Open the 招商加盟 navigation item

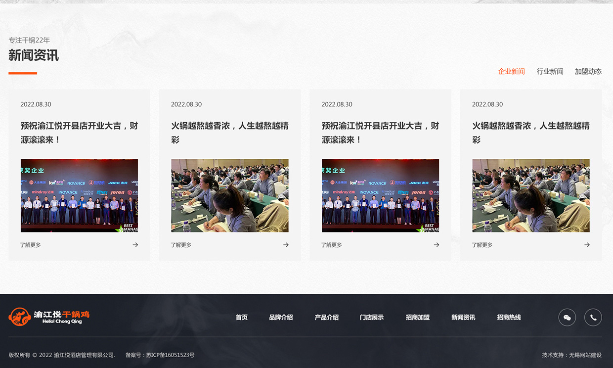click(x=417, y=317)
